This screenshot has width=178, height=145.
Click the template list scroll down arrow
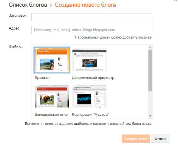(x=150, y=116)
